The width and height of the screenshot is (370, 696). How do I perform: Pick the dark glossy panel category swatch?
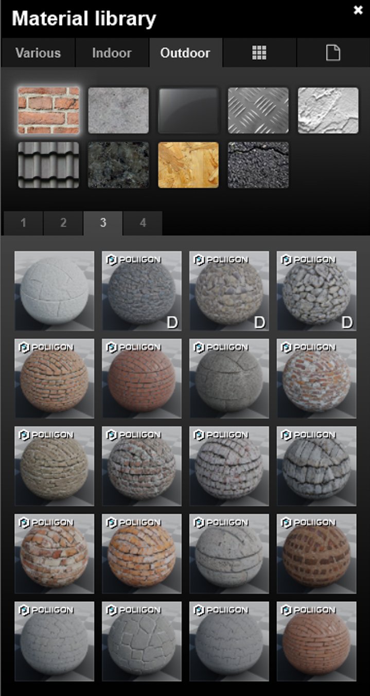tap(188, 110)
